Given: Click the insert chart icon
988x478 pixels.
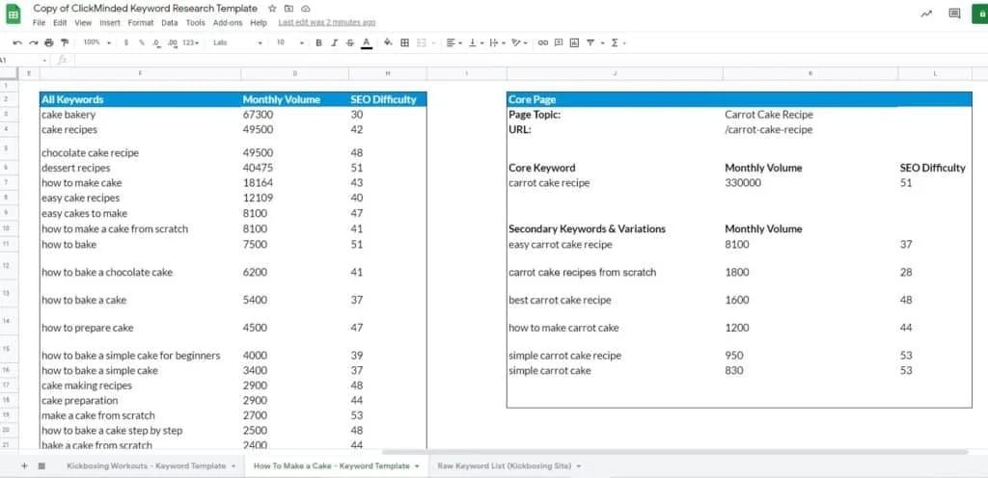Looking at the screenshot, I should coord(573,42).
